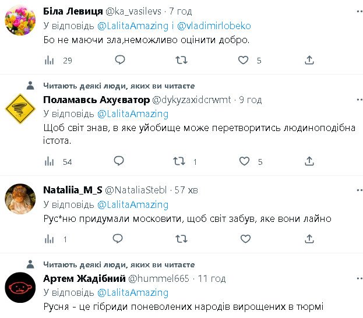
Task: Open Поламавсь Ахуєватор's tornado sign avatar
Action: (x=20, y=107)
